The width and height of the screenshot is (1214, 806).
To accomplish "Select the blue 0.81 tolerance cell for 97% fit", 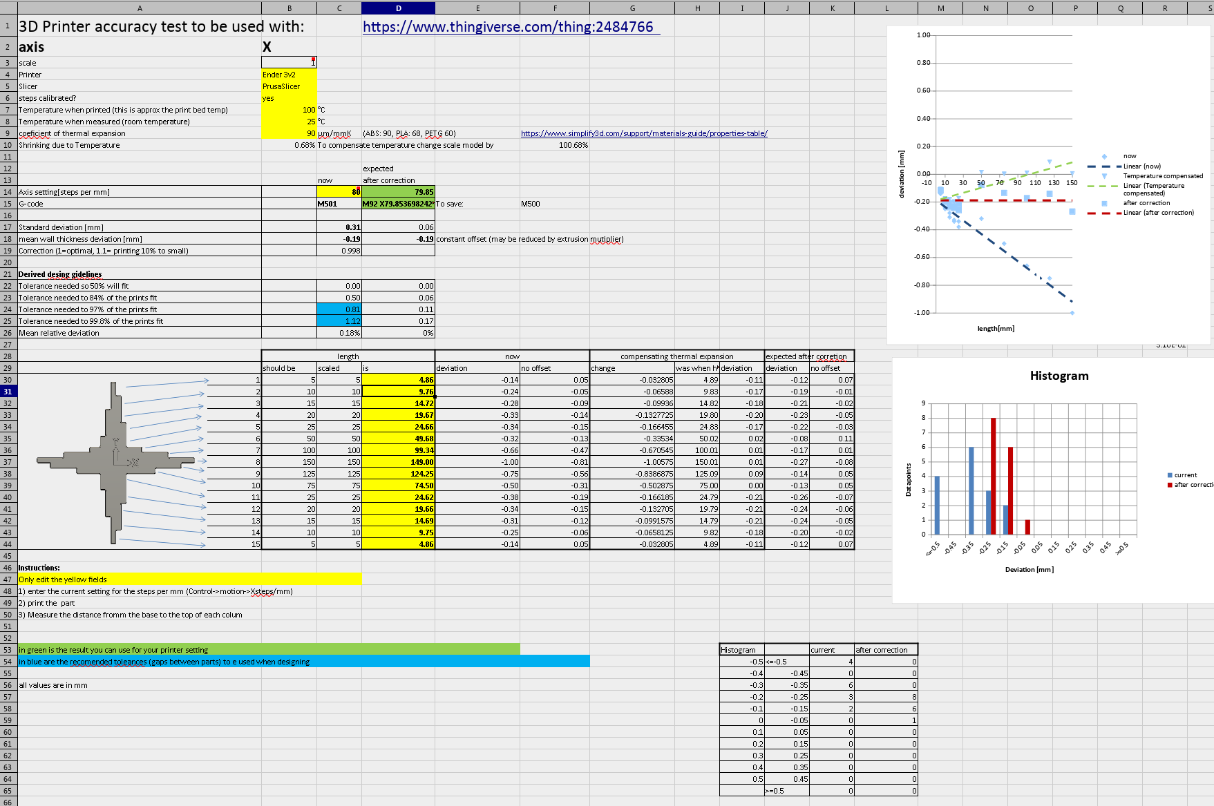I will (339, 309).
